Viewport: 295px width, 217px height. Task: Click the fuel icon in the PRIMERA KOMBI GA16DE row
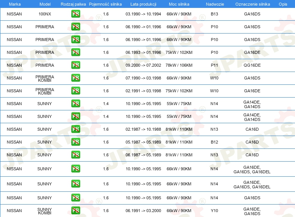[75, 90]
